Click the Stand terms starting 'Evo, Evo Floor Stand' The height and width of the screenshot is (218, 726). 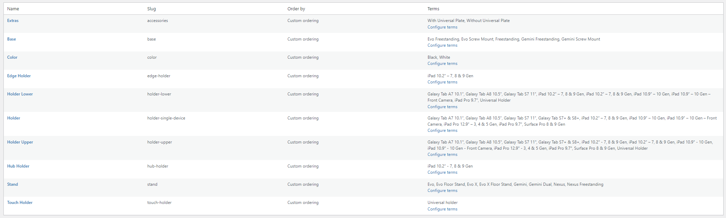click(x=515, y=184)
